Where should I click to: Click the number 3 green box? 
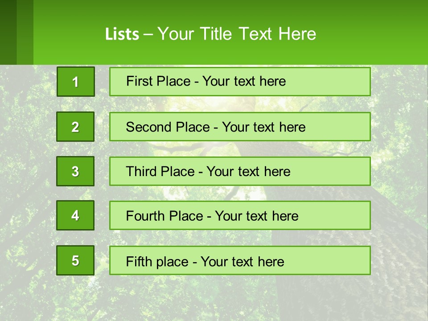[x=75, y=171]
